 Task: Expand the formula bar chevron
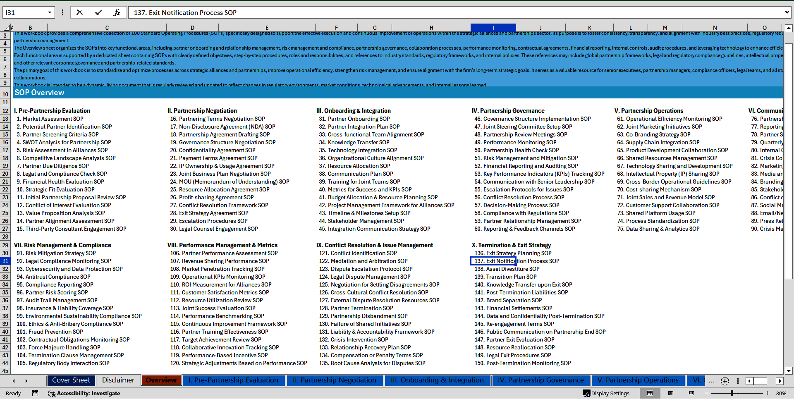[x=787, y=12]
